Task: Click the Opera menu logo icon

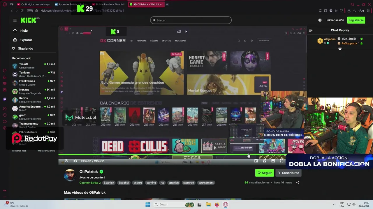Action: [x=5, y=4]
